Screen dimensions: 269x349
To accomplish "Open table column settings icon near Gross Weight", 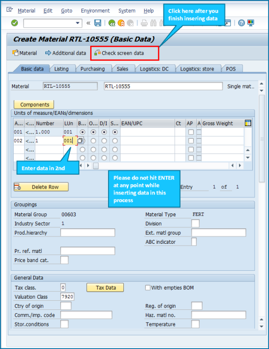I will pos(248,123).
